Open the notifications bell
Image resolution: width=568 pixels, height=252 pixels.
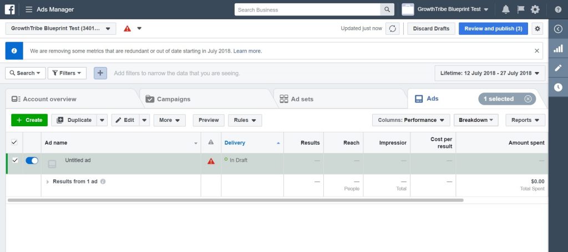[506, 9]
